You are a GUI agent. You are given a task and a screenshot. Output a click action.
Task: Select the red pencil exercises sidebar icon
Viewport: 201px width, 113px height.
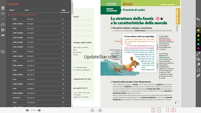[x=3, y=19]
